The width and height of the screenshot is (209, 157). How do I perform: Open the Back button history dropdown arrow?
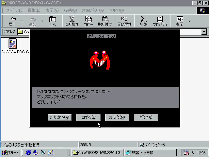[x=22, y=21]
